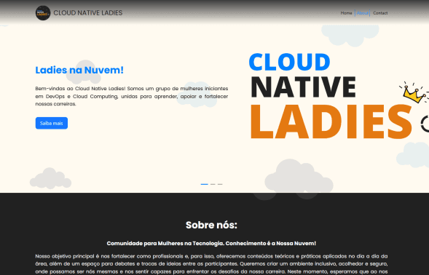
Task: Click the Cloud Native Ladies hero image
Action: point(339,96)
